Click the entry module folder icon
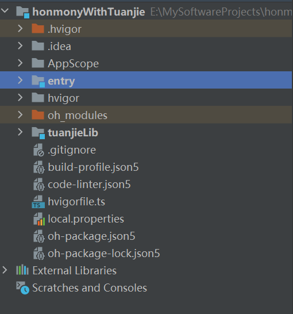 pos(38,81)
